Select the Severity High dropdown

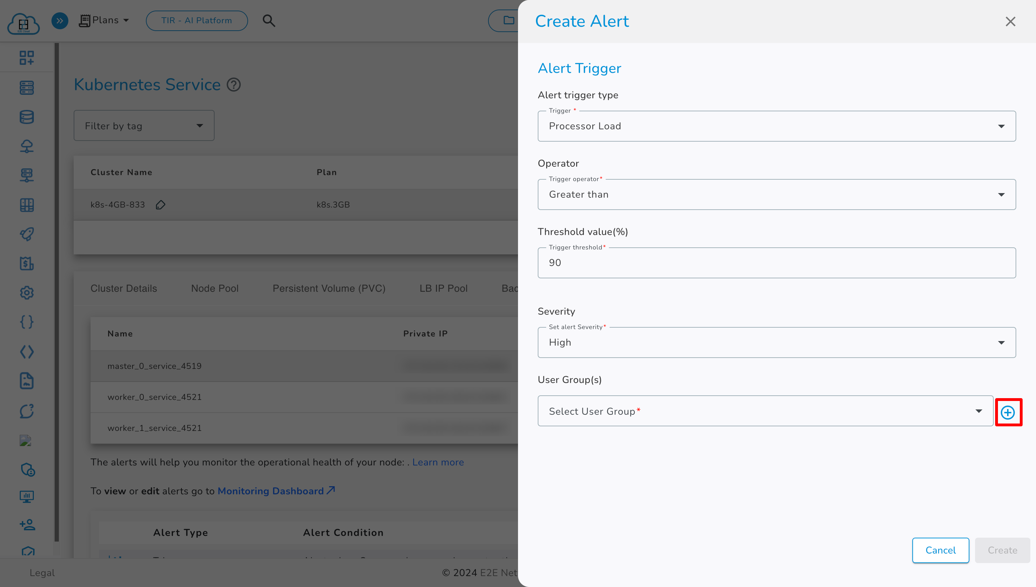coord(777,342)
